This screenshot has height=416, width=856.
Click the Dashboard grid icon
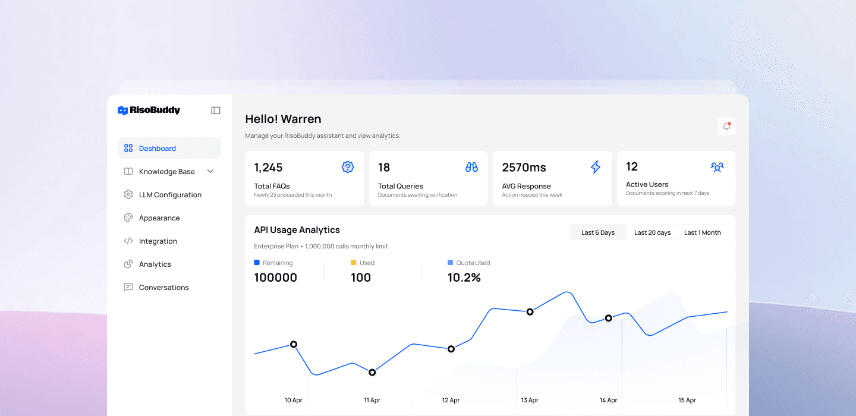(x=128, y=149)
